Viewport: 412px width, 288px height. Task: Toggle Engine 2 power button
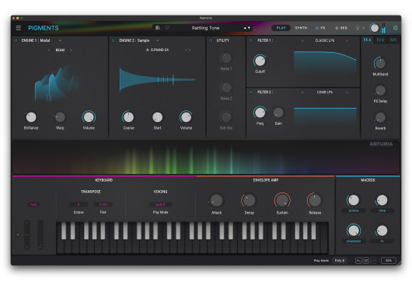click(113, 40)
